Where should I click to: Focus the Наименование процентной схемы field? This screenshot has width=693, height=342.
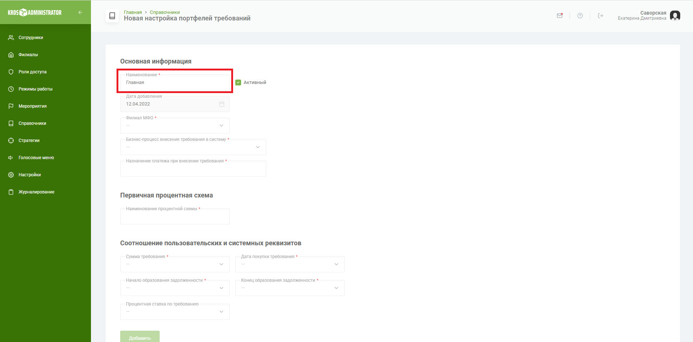tap(175, 217)
